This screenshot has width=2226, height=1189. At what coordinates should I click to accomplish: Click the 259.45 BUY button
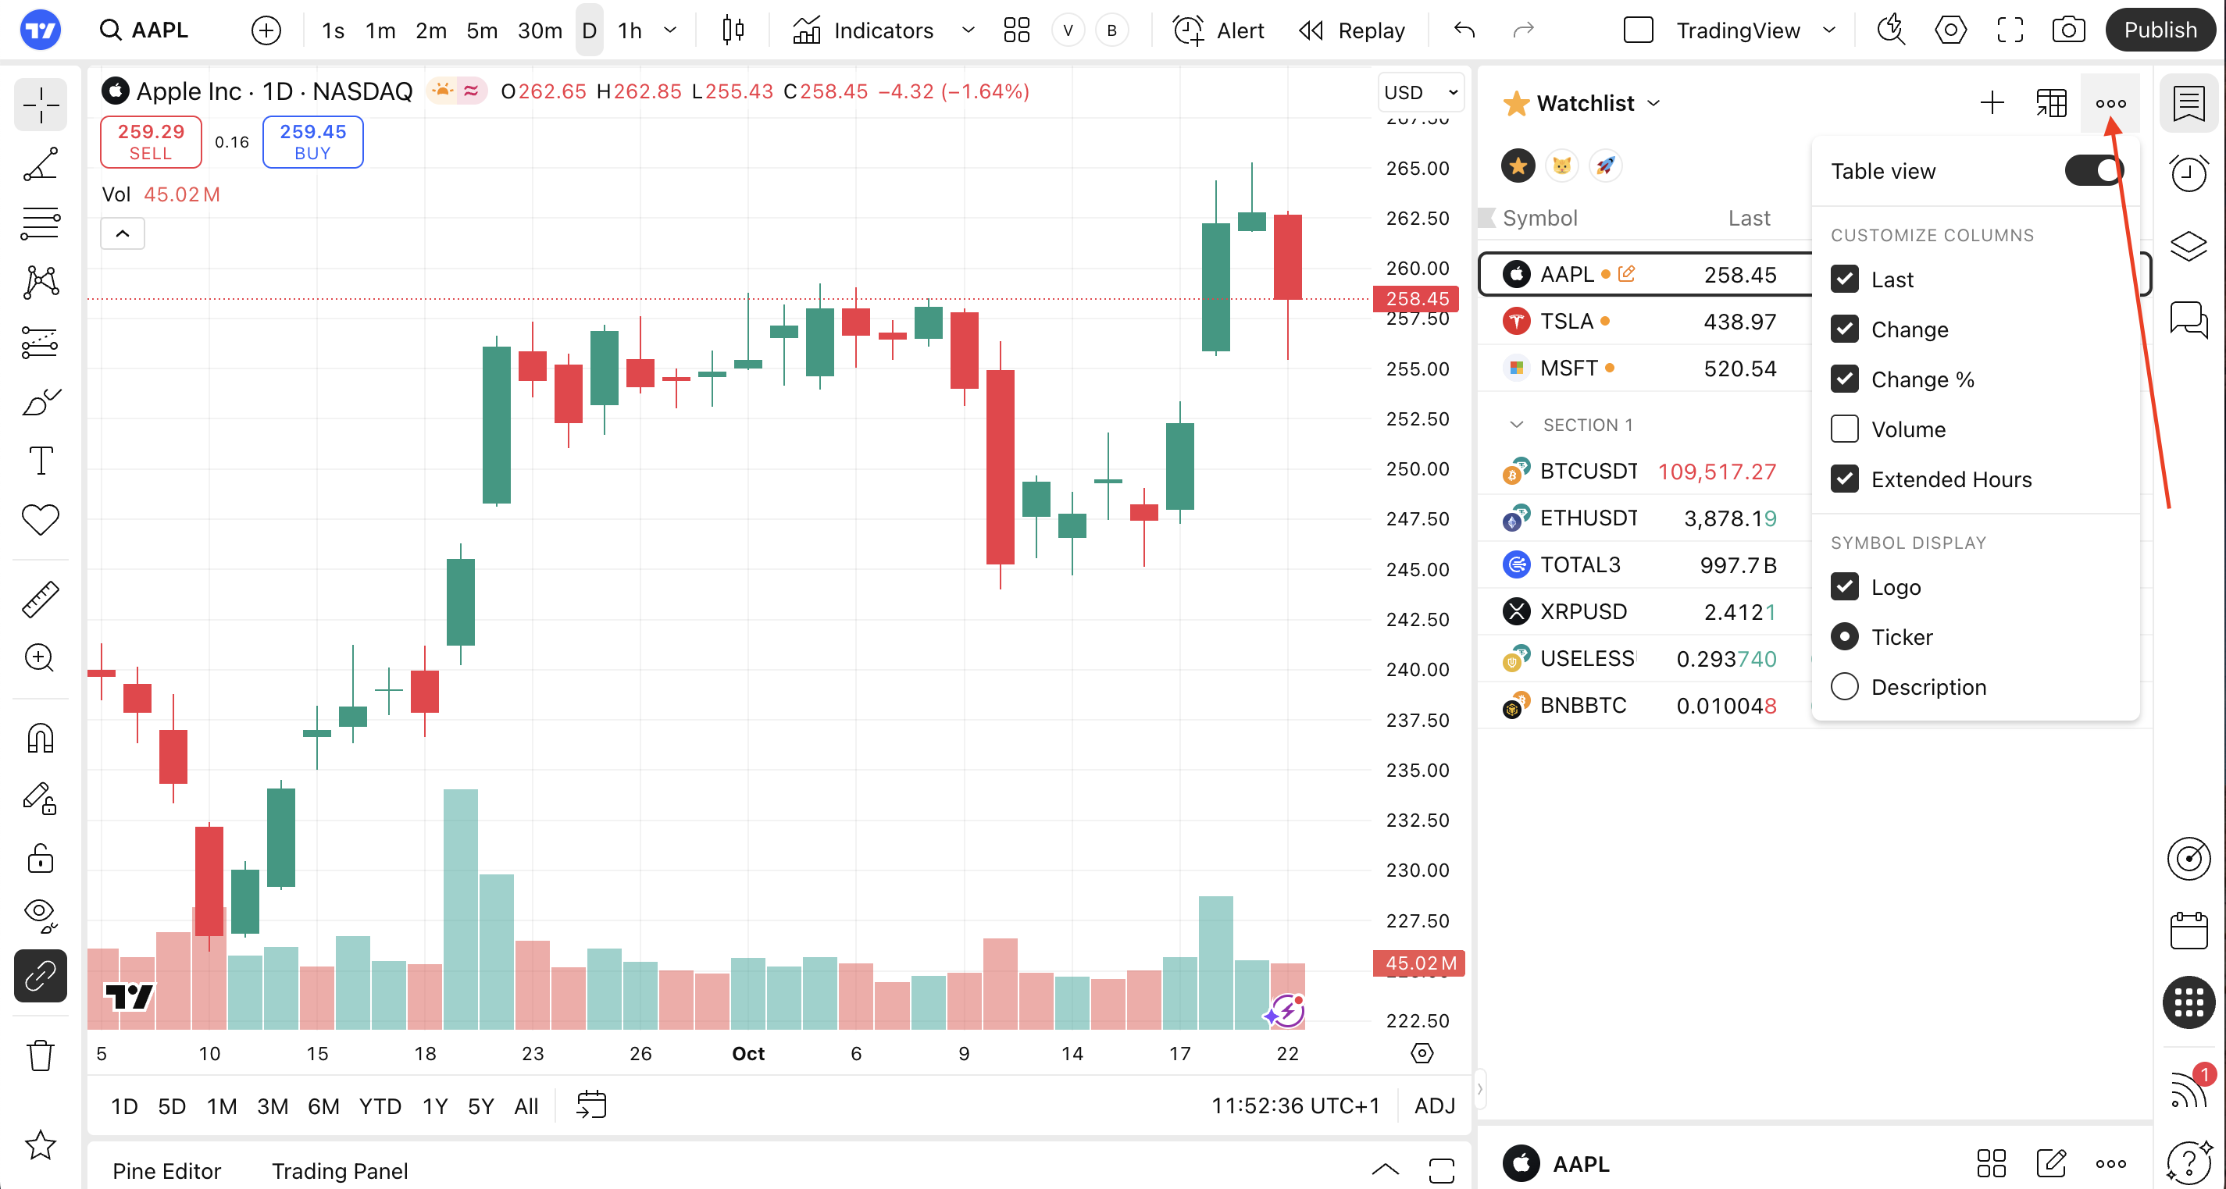[313, 141]
